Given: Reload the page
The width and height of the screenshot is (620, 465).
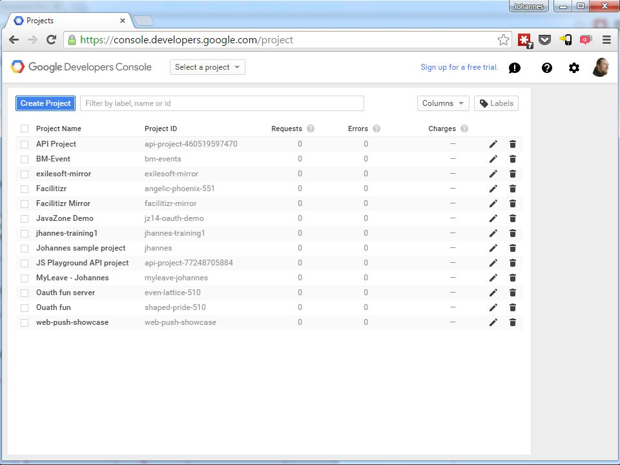Looking at the screenshot, I should tap(51, 39).
